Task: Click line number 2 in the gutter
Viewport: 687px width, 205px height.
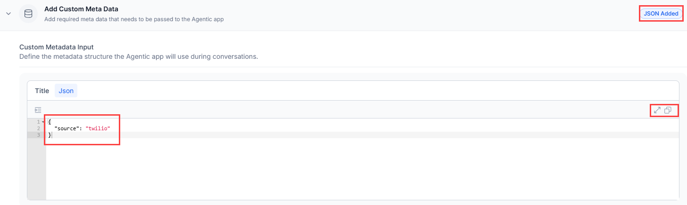Action: click(38, 128)
